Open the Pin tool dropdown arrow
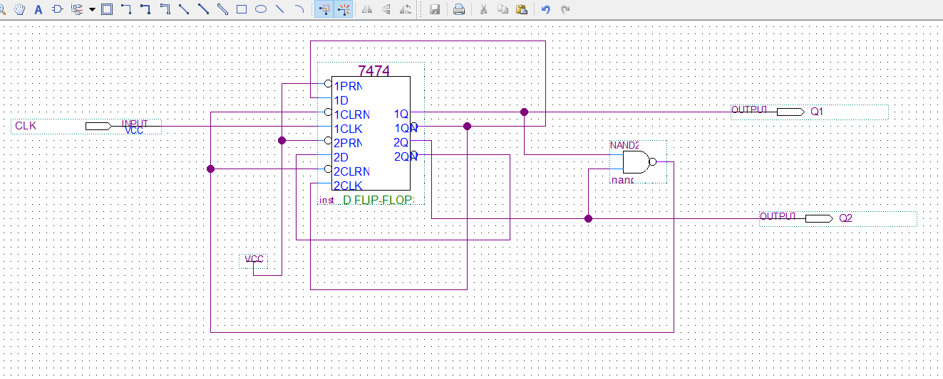 click(x=92, y=10)
